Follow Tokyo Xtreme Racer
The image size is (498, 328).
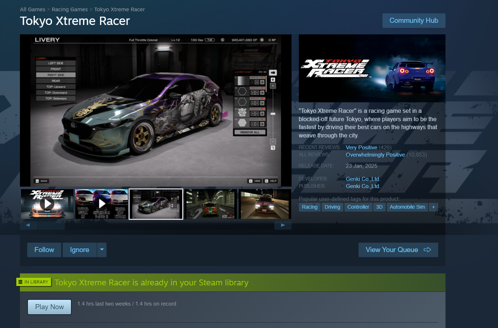(44, 250)
